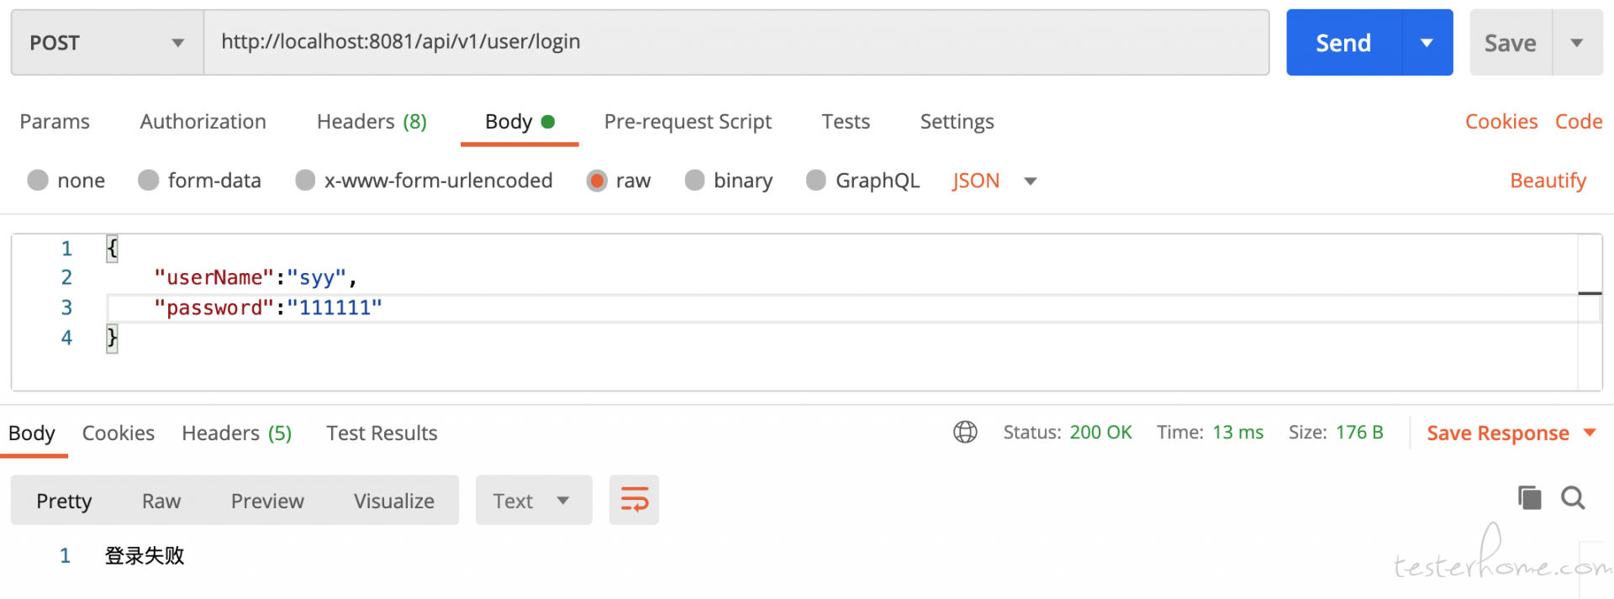Click the response text 登录失败
Image resolution: width=1614 pixels, height=599 pixels.
coord(145,555)
